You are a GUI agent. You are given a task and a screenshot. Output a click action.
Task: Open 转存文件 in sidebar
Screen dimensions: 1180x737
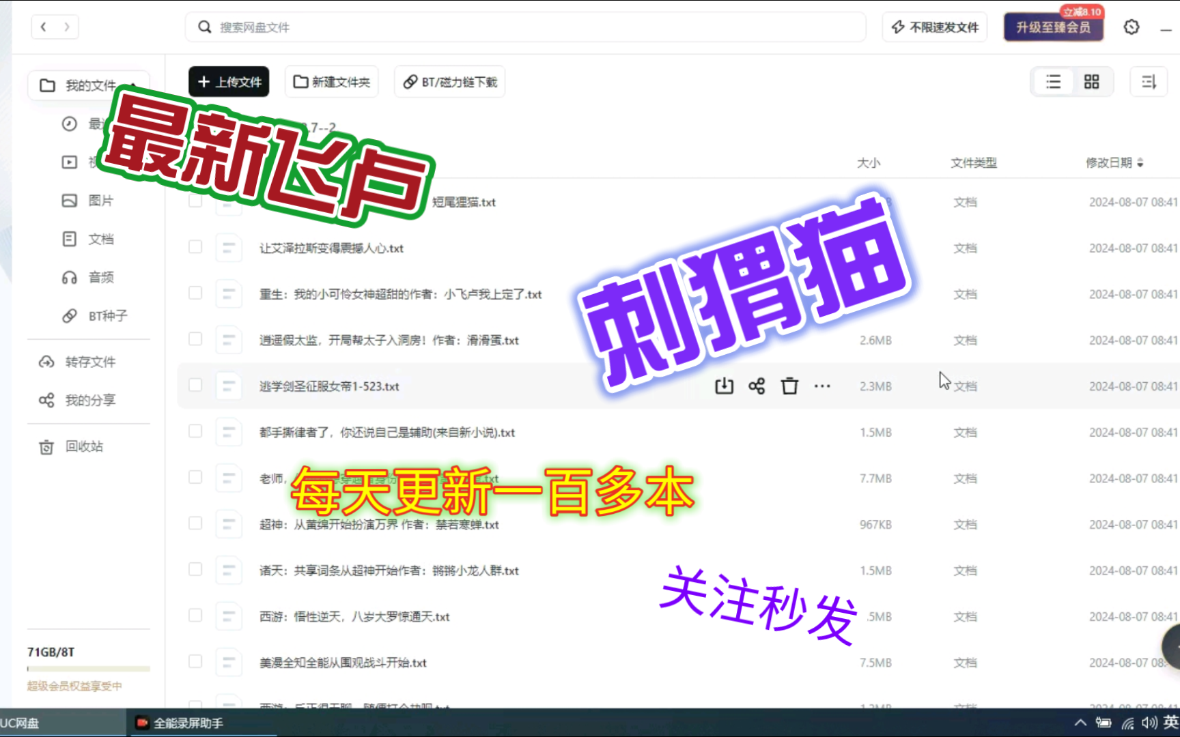[89, 362]
